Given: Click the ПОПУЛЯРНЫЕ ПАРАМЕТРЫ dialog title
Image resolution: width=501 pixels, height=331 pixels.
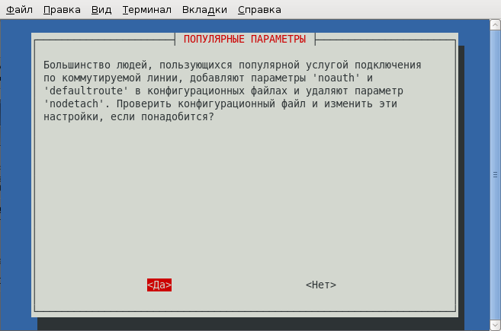Looking at the screenshot, I should (x=245, y=39).
